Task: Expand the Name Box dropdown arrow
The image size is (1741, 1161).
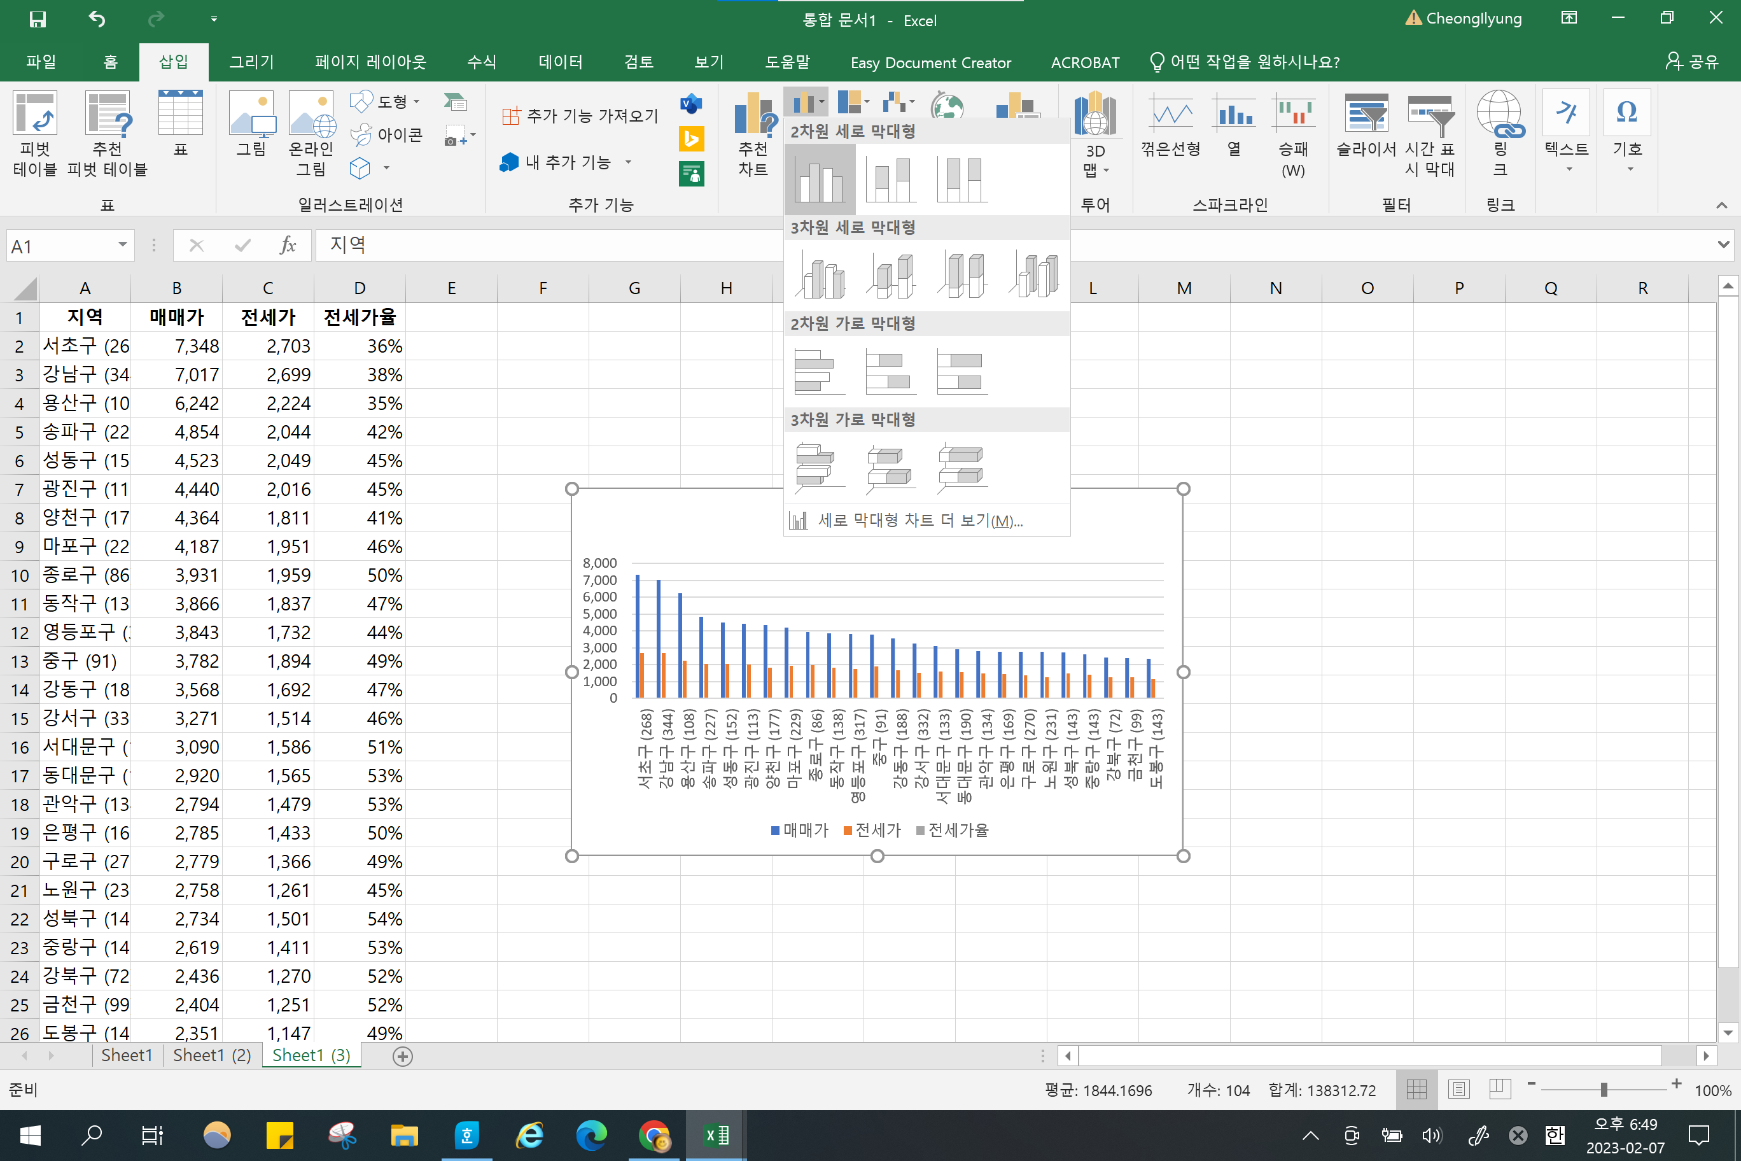Action: click(122, 245)
